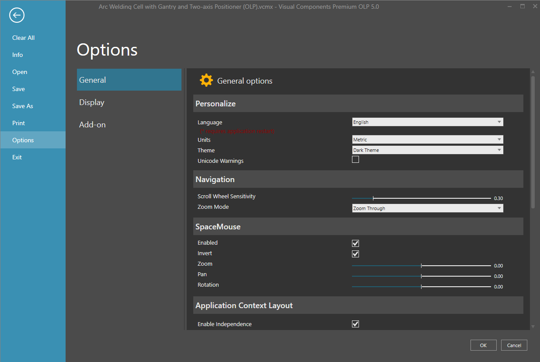Viewport: 540px width, 362px height.
Task: Expand the Zoom Mode dropdown
Action: point(427,208)
